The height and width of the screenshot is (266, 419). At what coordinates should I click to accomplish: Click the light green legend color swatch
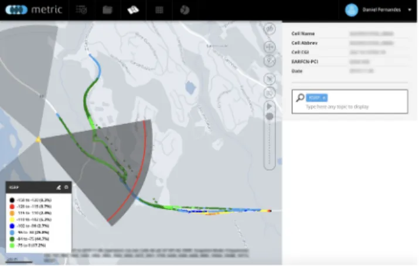pos(12,245)
